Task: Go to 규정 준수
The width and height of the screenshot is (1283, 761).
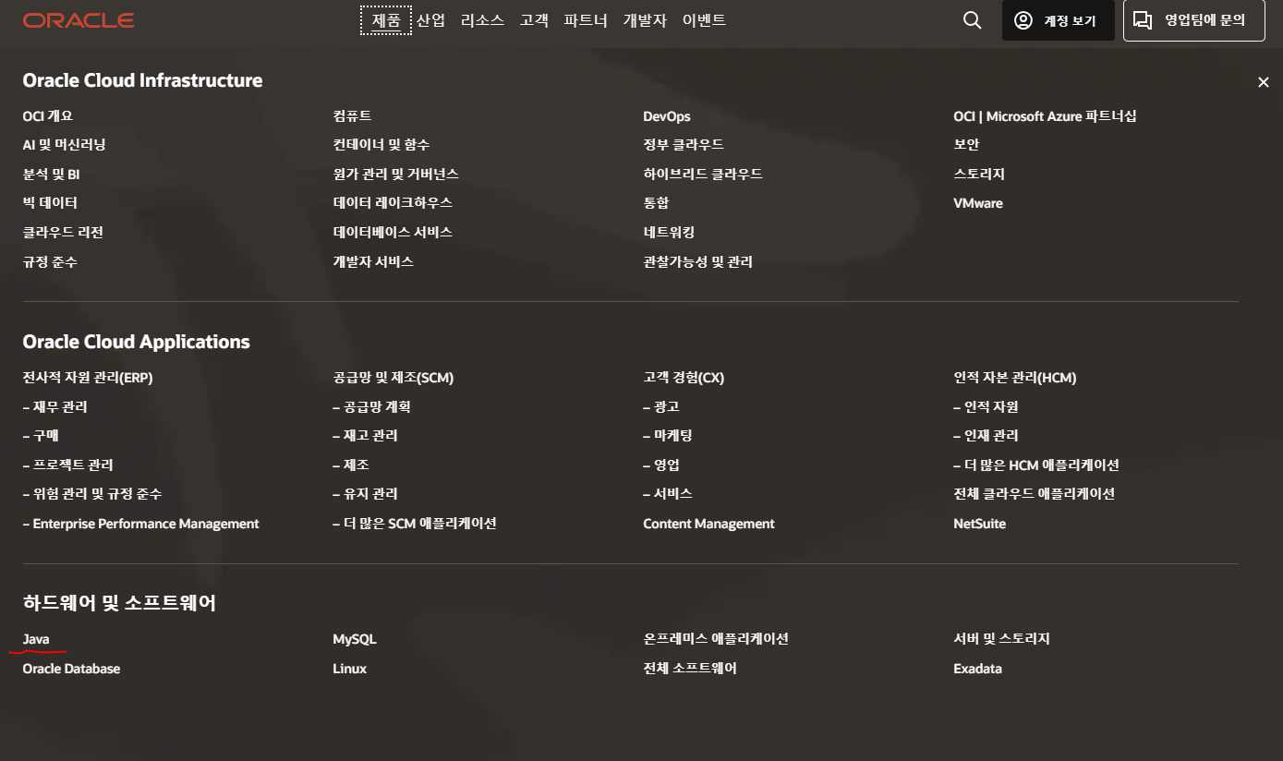Action: (50, 262)
